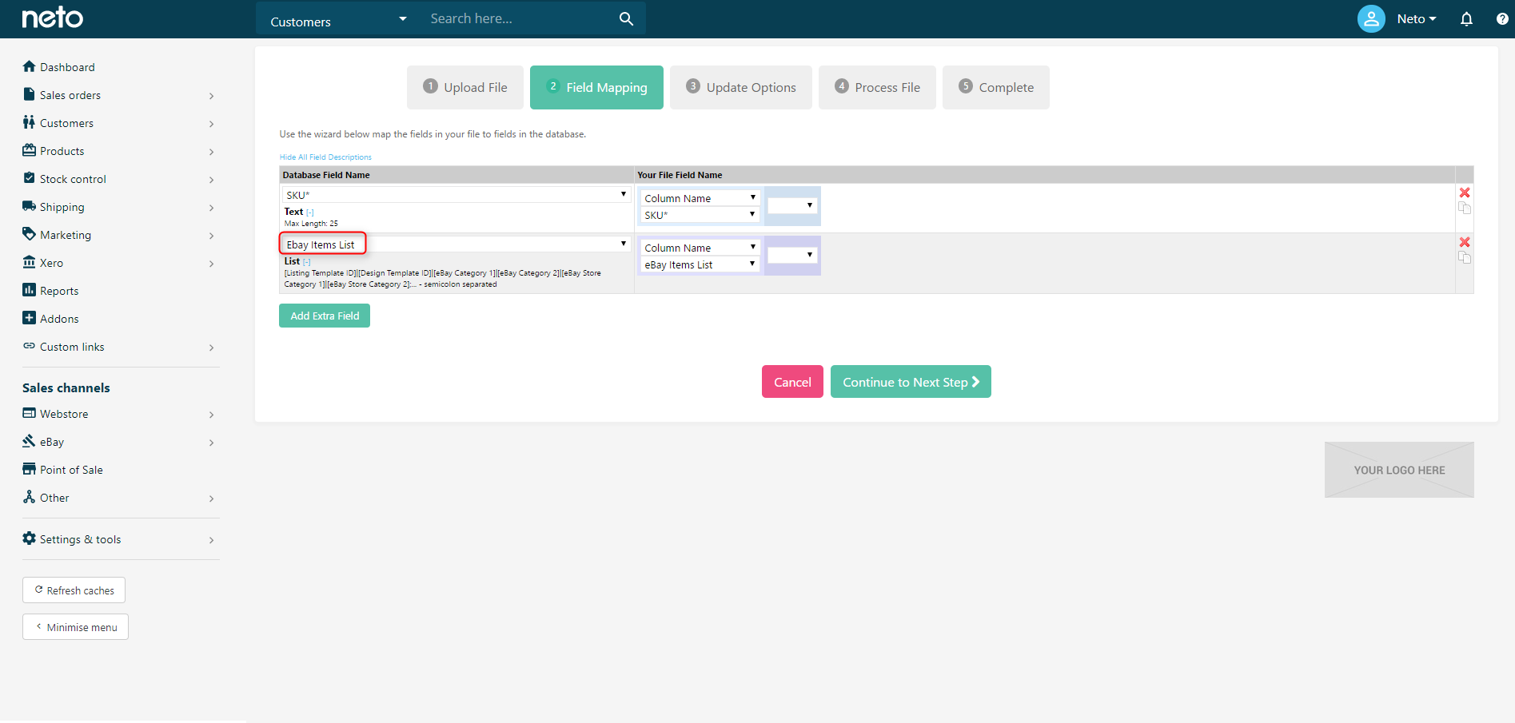Click the Webstore icon

[30, 413]
